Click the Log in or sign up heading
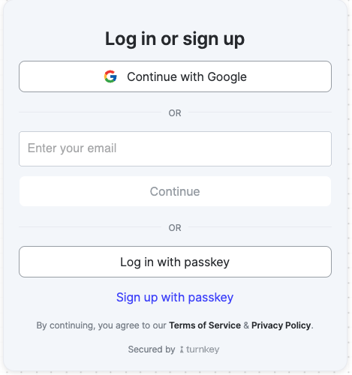This screenshot has width=352, height=375. point(175,39)
